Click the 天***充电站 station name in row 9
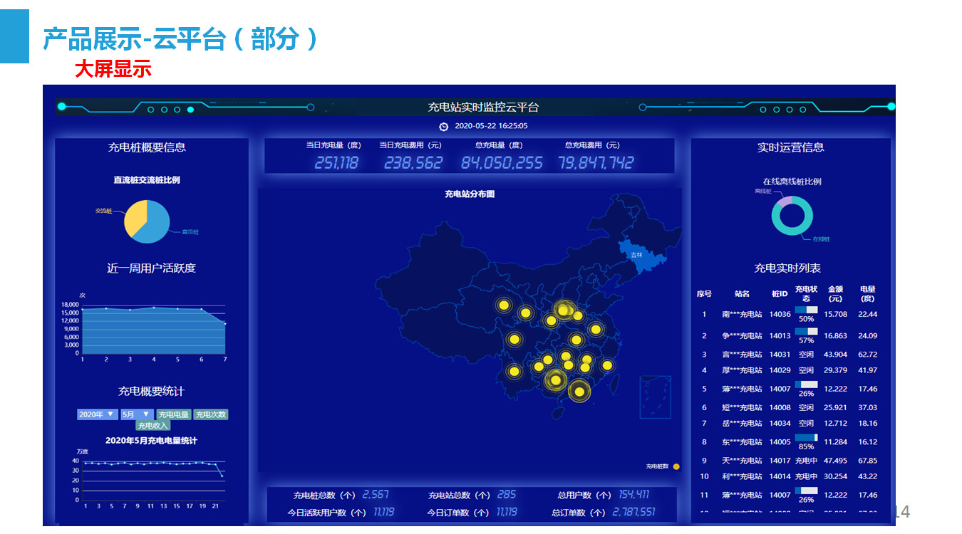The image size is (962, 534). [x=741, y=461]
